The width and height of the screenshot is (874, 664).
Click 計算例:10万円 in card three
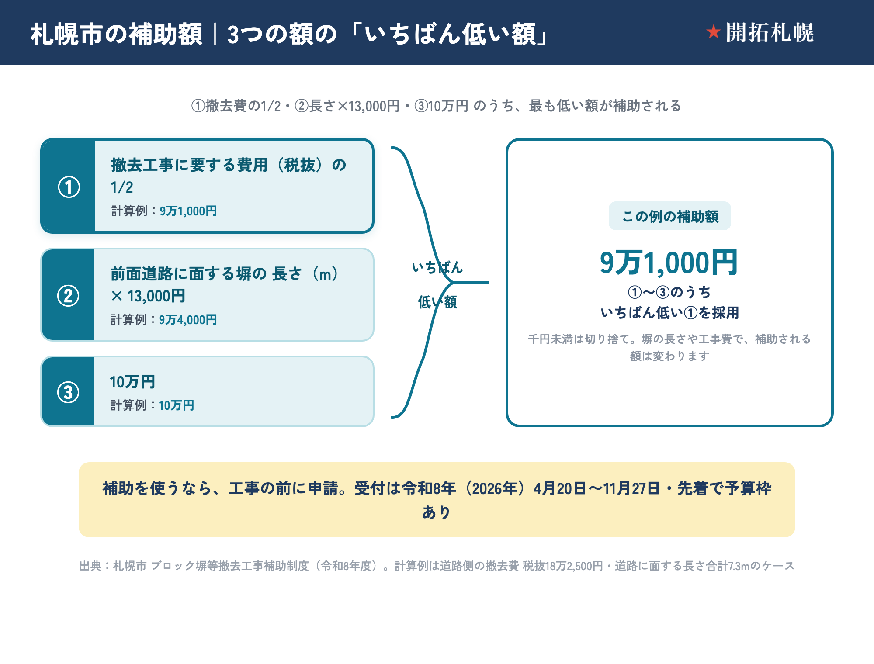(x=152, y=405)
